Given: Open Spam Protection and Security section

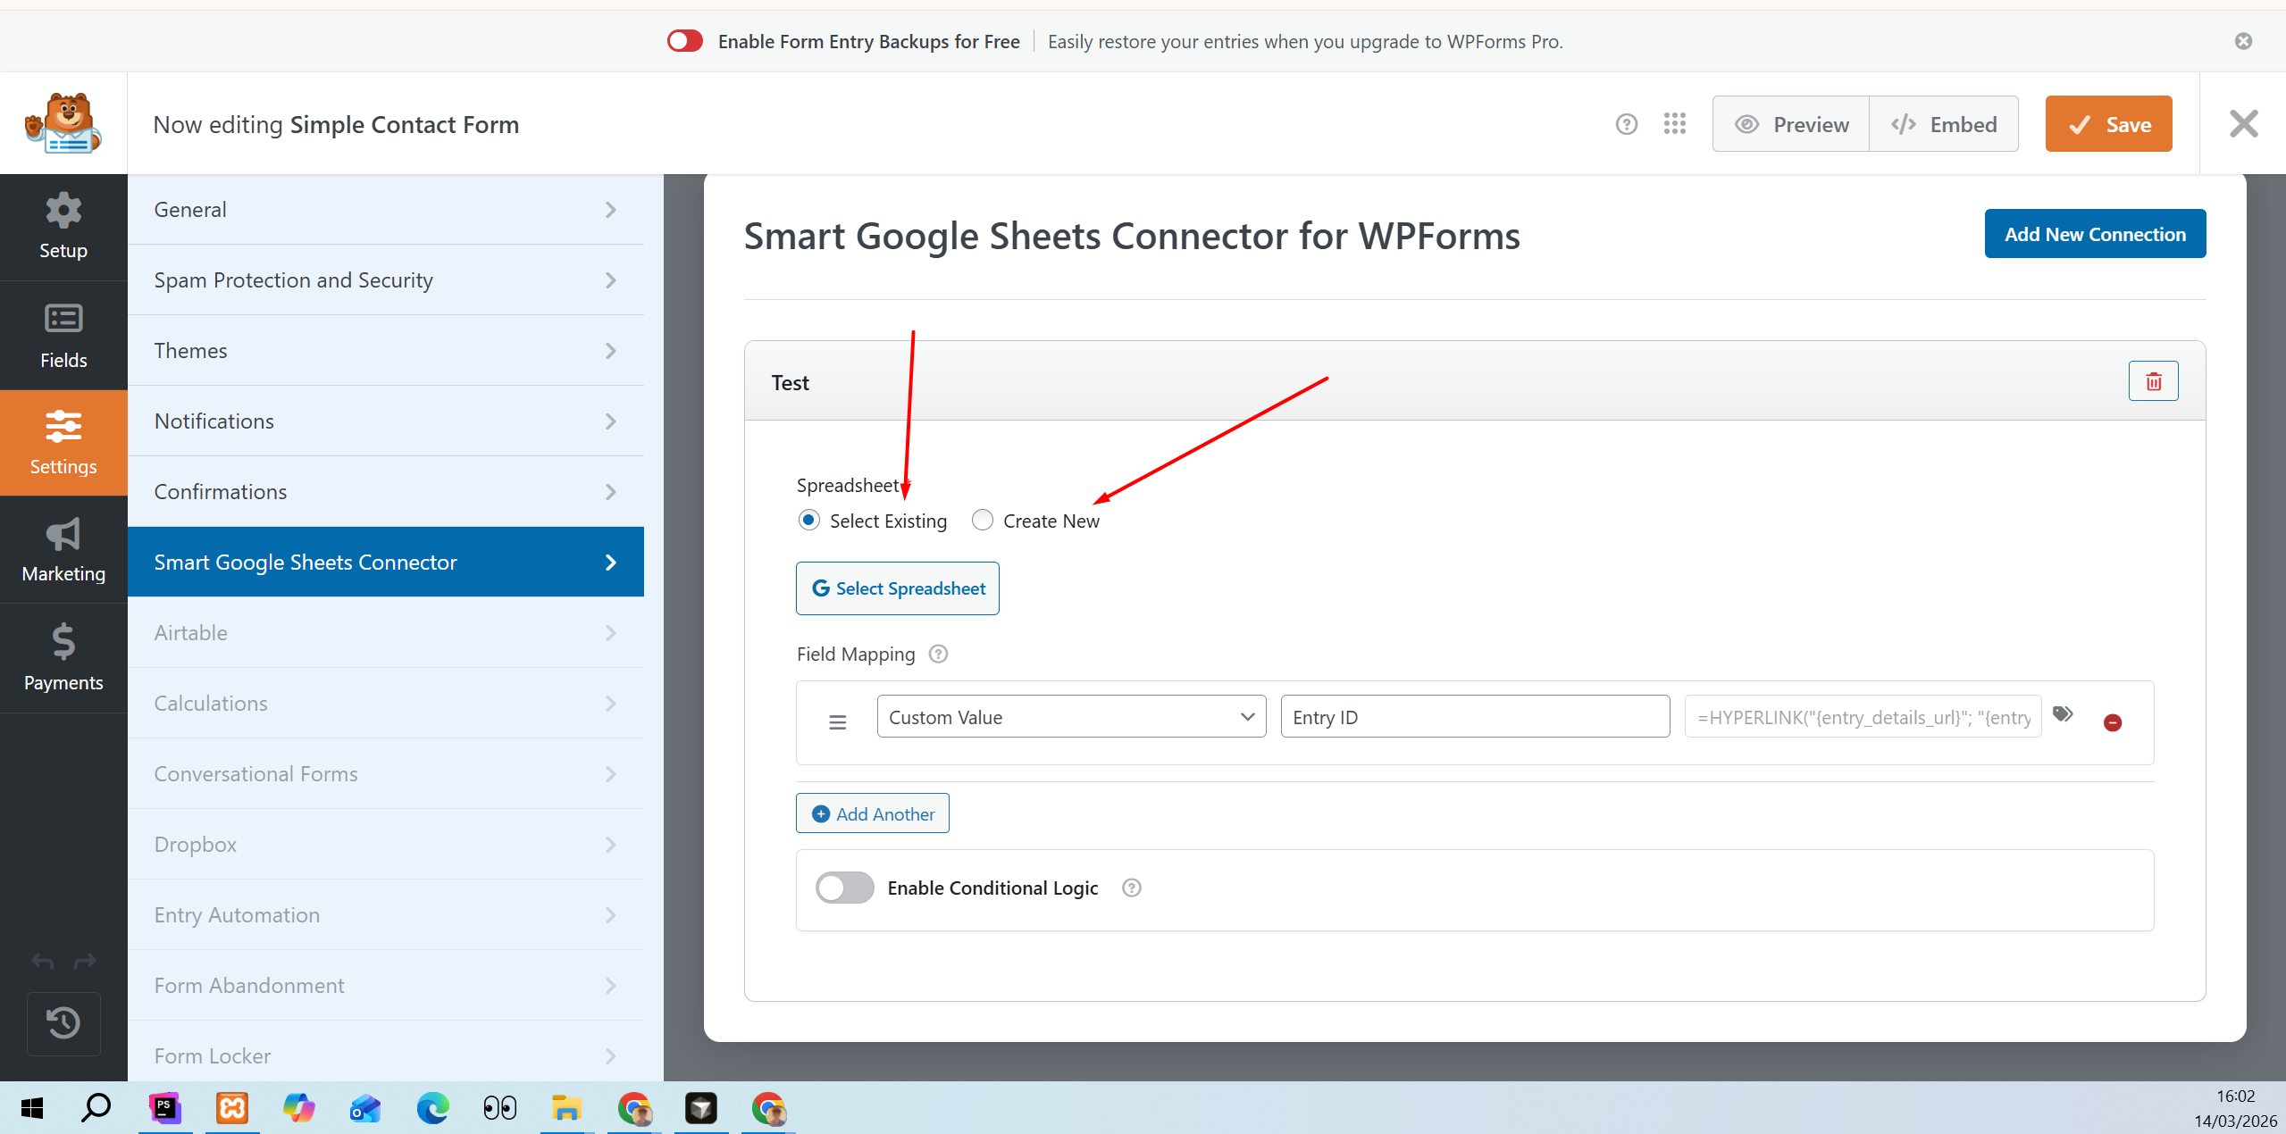Looking at the screenshot, I should [386, 280].
